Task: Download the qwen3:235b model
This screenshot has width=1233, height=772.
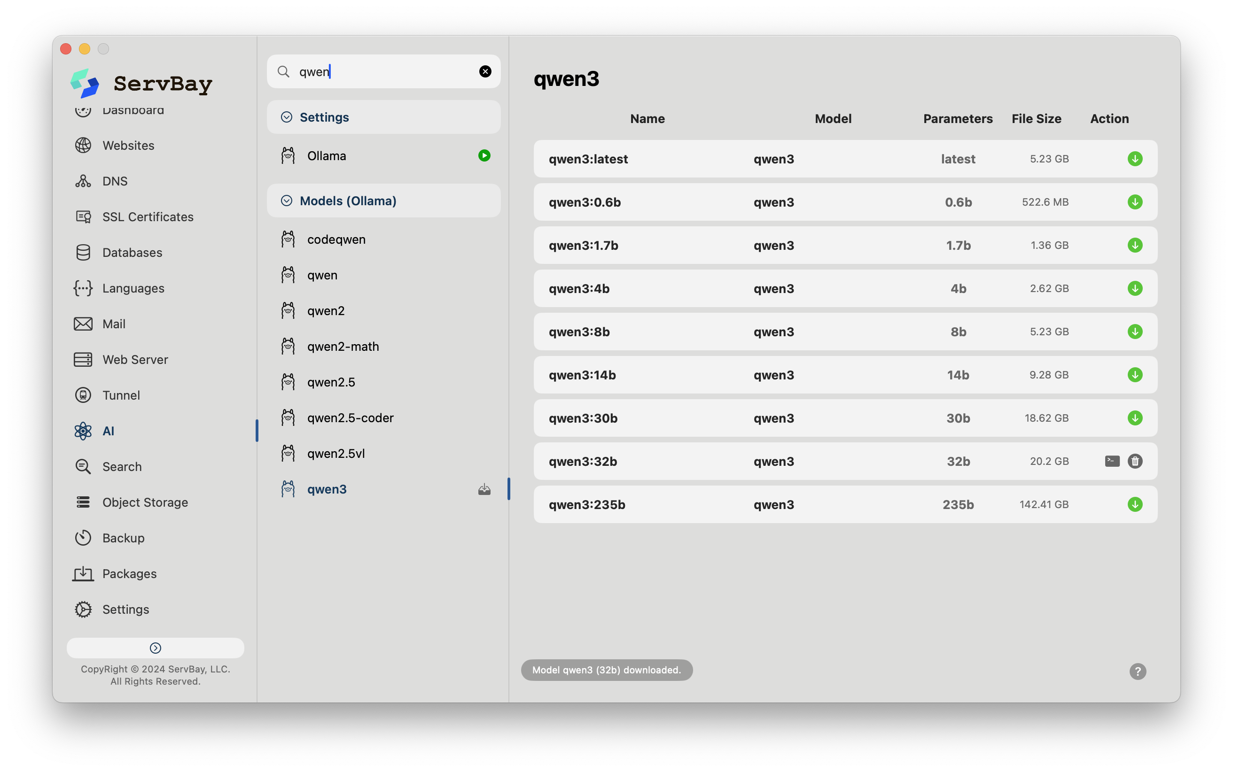Action: pos(1134,504)
